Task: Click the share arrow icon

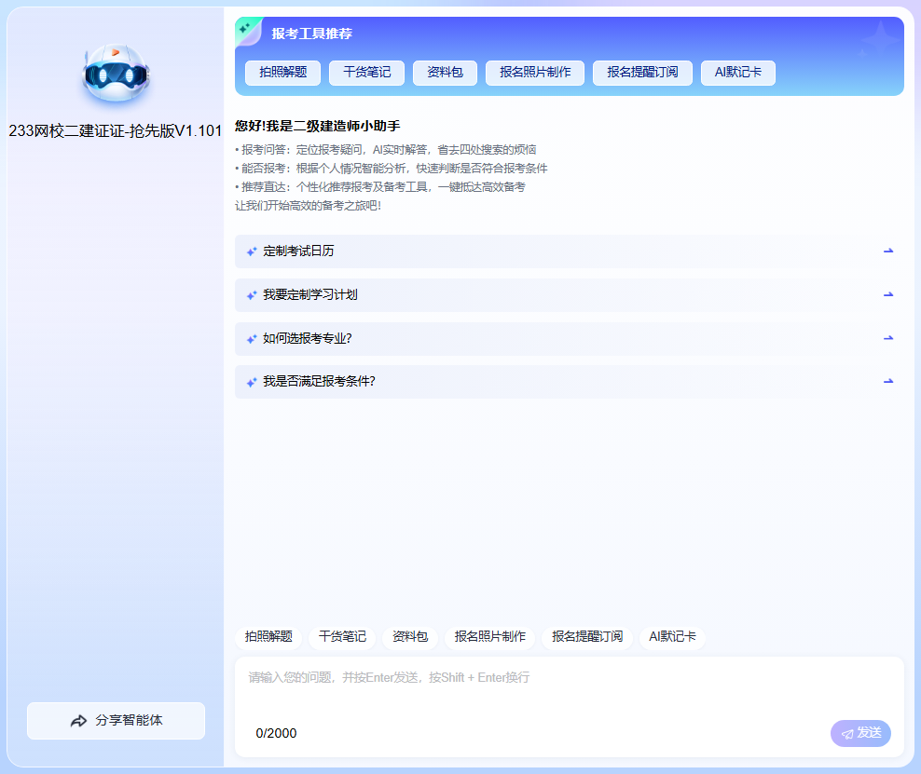Action: 78,721
